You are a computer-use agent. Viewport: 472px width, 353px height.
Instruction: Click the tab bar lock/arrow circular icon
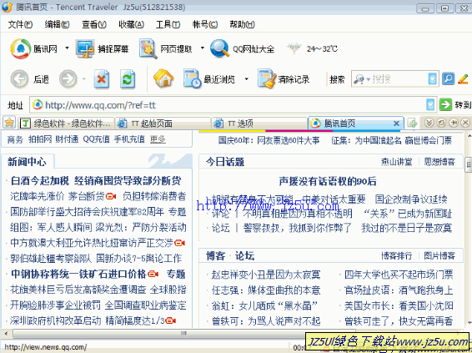click(454, 123)
